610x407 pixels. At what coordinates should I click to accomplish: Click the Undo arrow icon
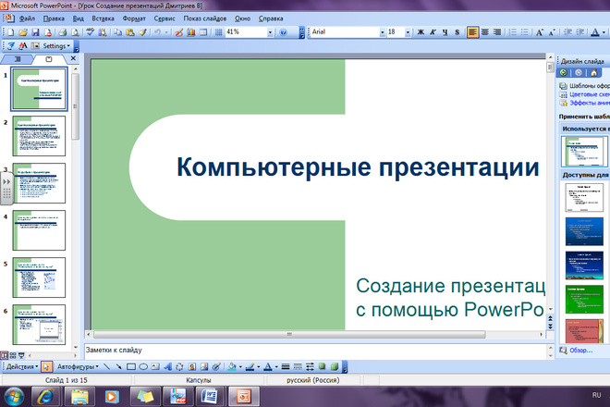tap(157, 32)
